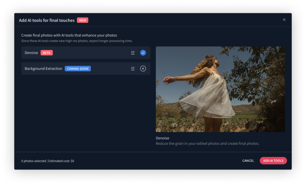Click the 'Add AI tools for final touches' title
Screen dimensions: 306x185
tap(47, 20)
